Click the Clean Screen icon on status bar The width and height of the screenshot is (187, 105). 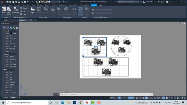coord(182,98)
